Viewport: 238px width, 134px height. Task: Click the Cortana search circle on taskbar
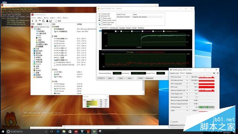point(9,131)
